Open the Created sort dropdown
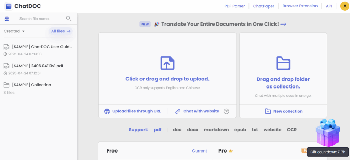This screenshot has height=160, width=350. pyautogui.click(x=14, y=31)
